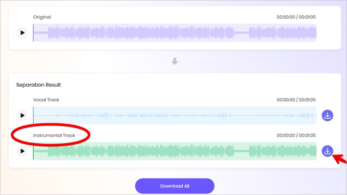This screenshot has width=347, height=195.
Task: Click the Original label
Action: point(42,17)
